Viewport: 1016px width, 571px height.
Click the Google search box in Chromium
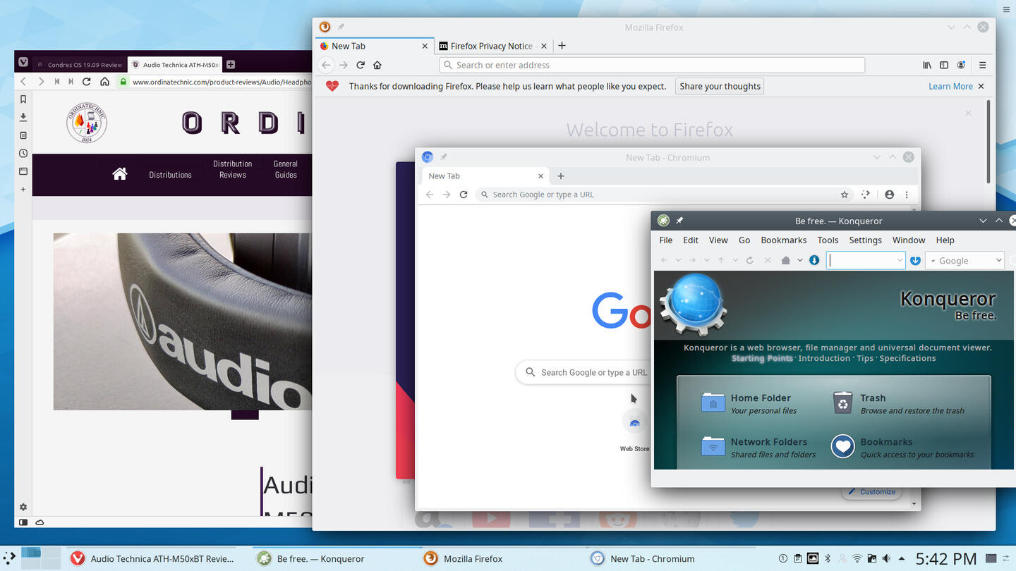tap(582, 372)
